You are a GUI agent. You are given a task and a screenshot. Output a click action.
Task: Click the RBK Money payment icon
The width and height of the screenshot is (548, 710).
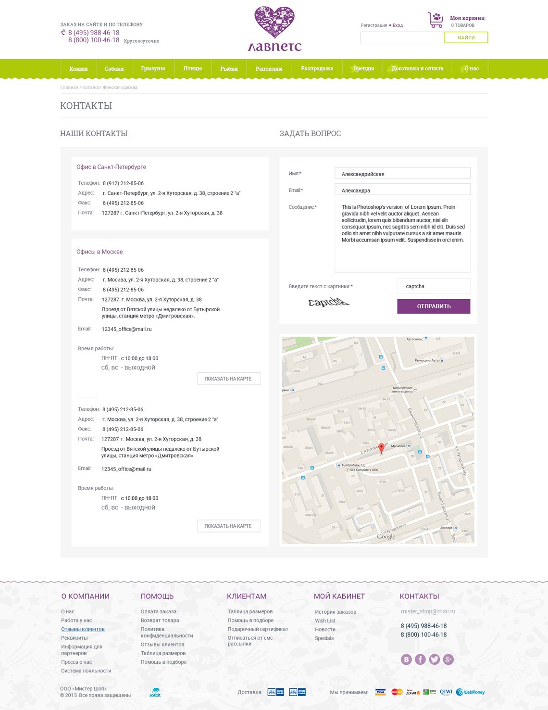pyautogui.click(x=430, y=692)
